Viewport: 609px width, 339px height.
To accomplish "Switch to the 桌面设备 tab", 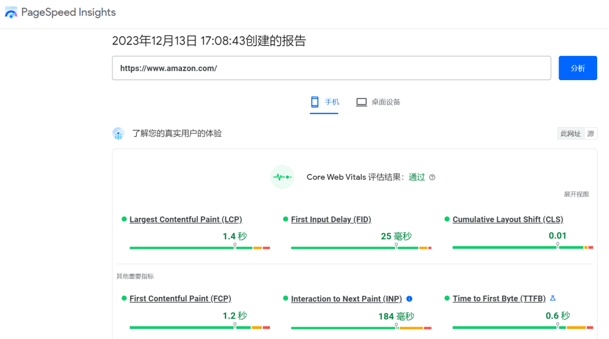I will tap(378, 102).
